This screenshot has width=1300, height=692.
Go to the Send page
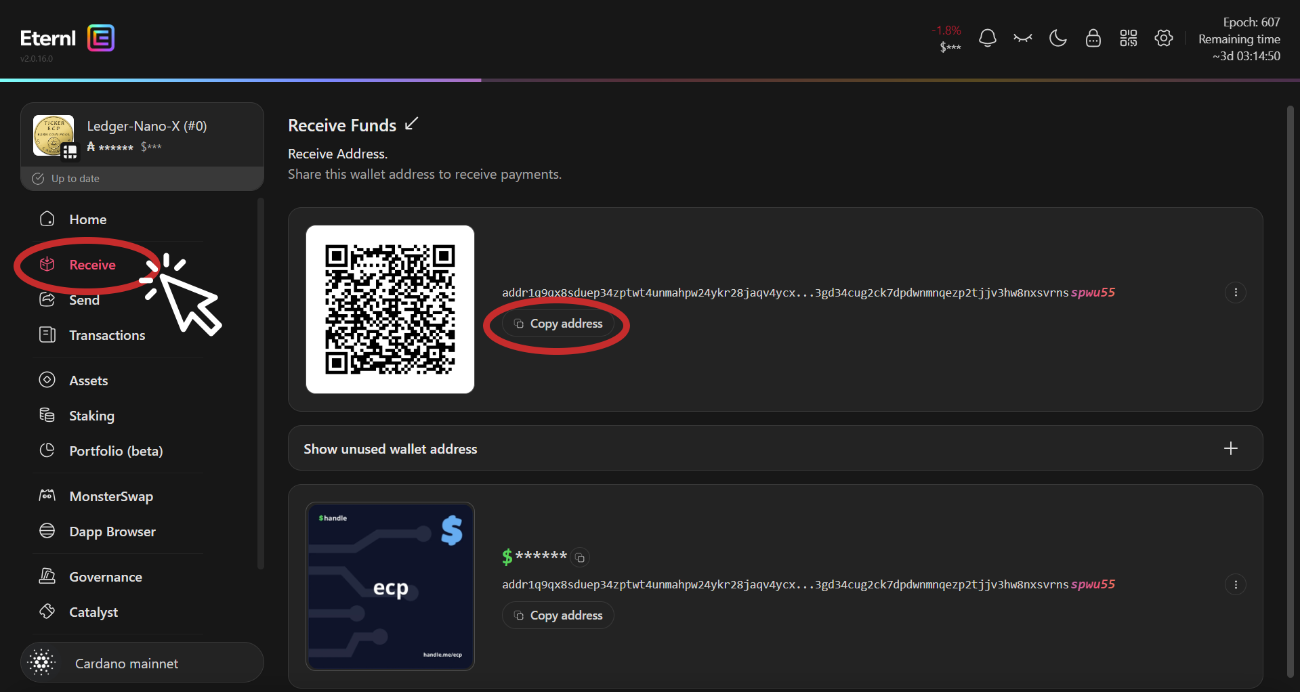[84, 300]
